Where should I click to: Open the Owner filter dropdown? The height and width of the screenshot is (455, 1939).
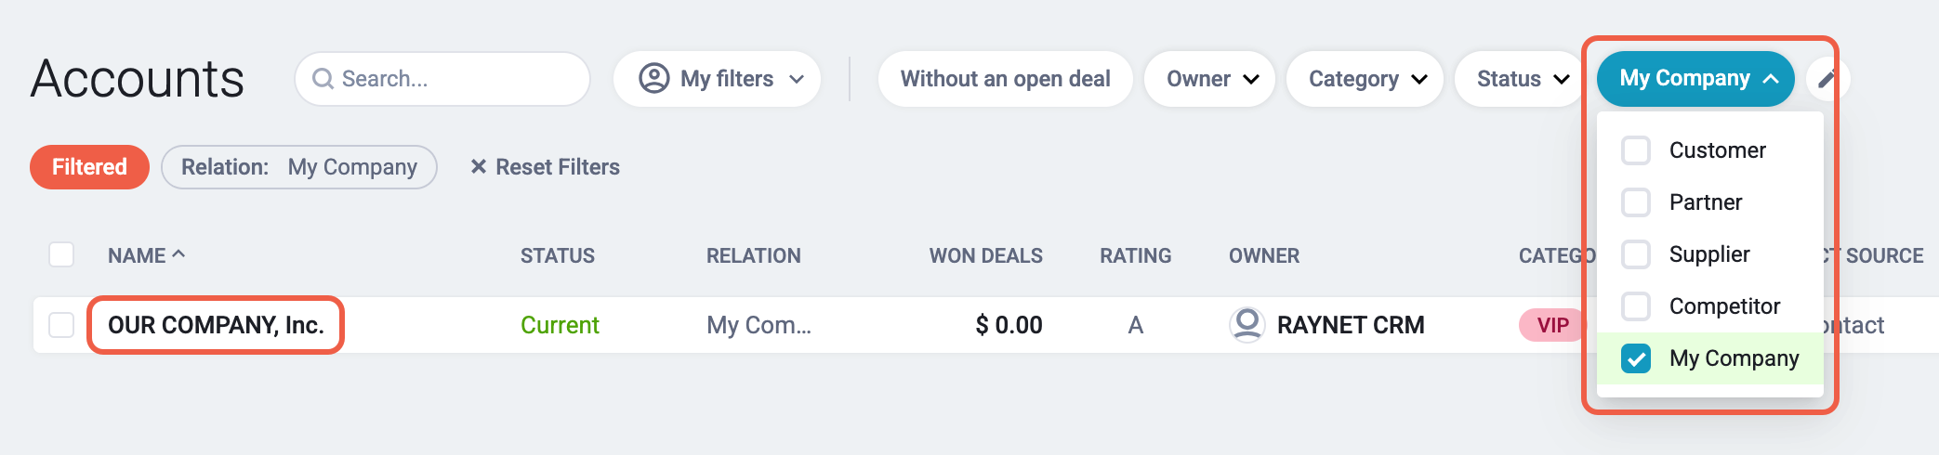point(1209,79)
